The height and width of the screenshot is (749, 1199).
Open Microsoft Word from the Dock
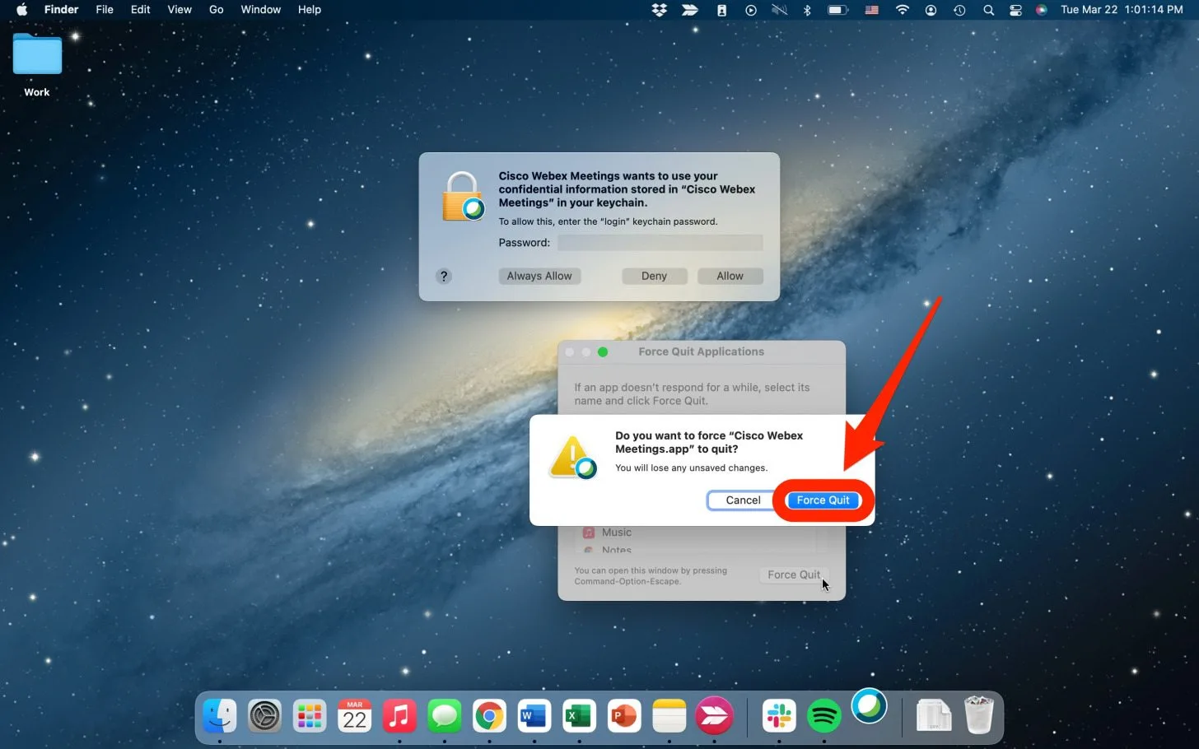tap(534, 716)
